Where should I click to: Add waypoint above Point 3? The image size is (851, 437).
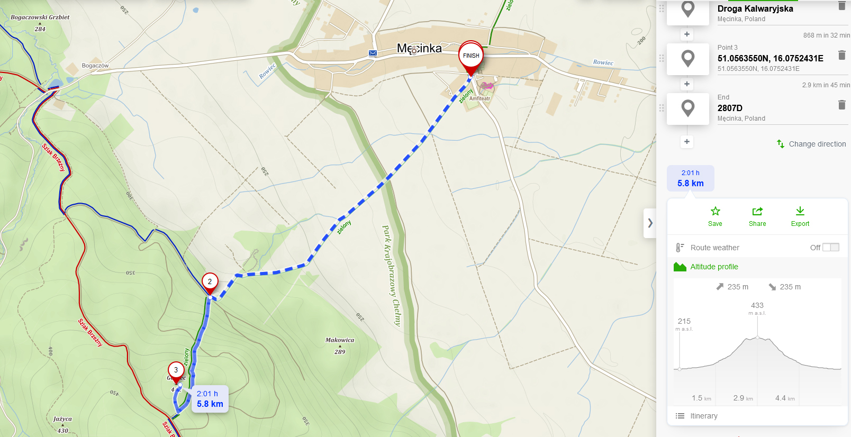pyautogui.click(x=687, y=34)
